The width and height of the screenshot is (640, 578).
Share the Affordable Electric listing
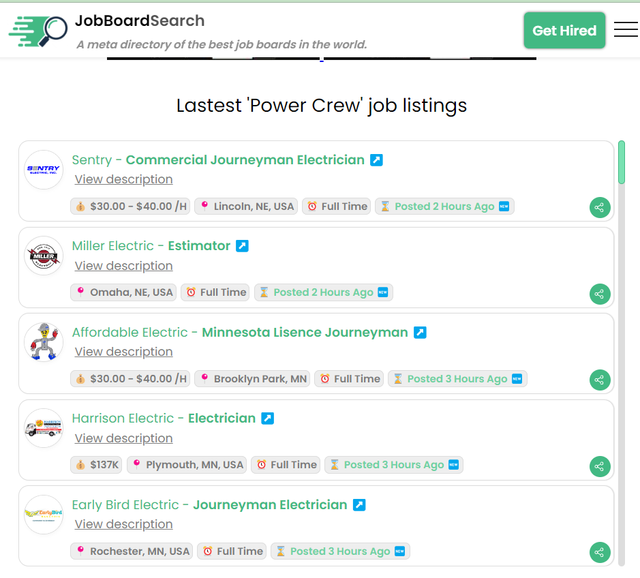600,380
